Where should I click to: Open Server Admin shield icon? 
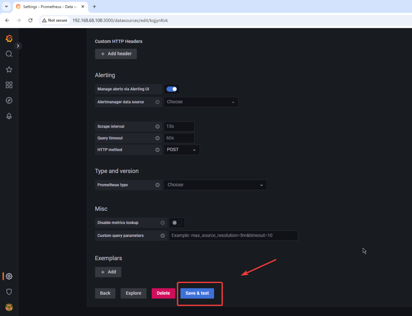coord(9,292)
